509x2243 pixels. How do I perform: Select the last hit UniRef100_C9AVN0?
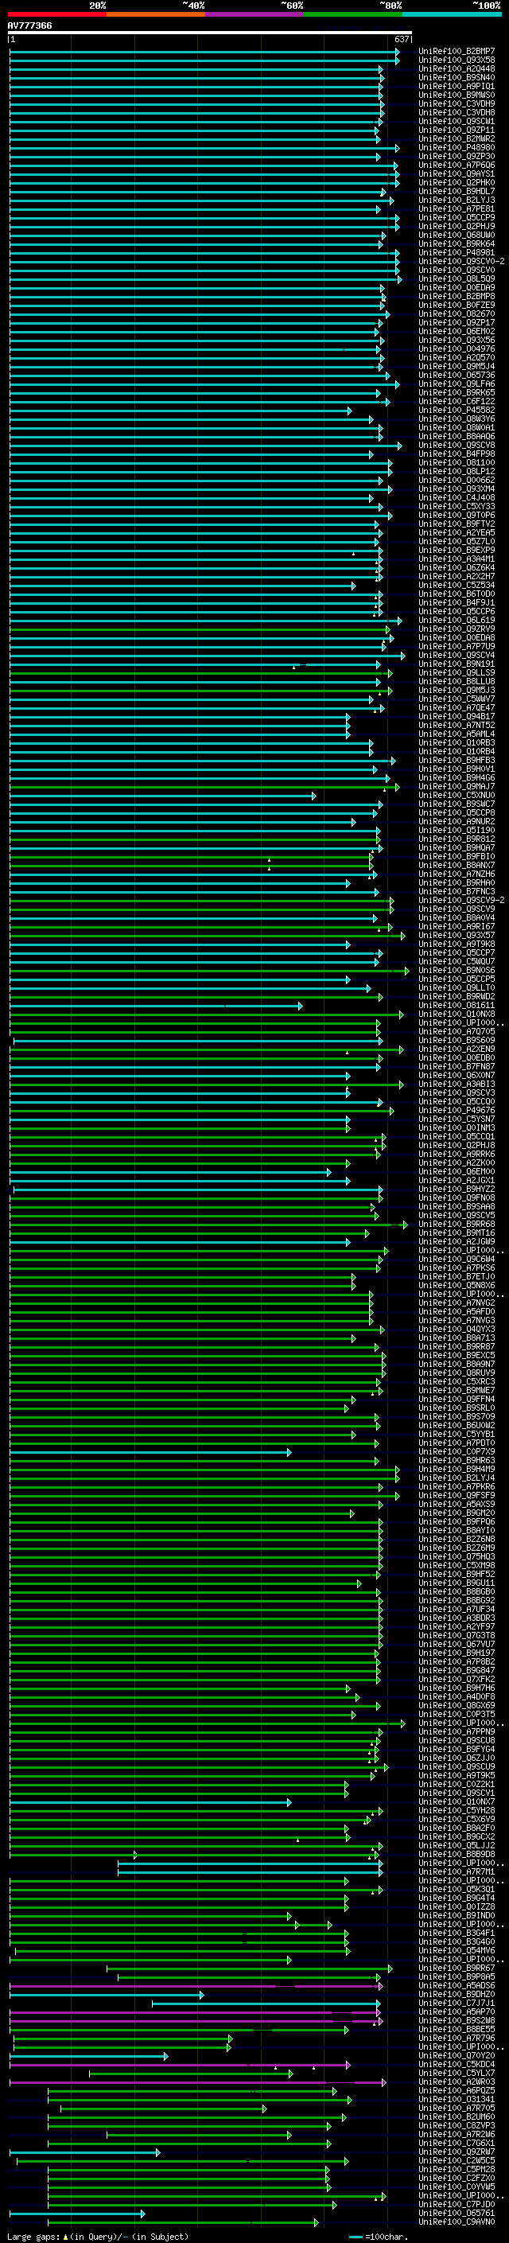click(x=456, y=2222)
